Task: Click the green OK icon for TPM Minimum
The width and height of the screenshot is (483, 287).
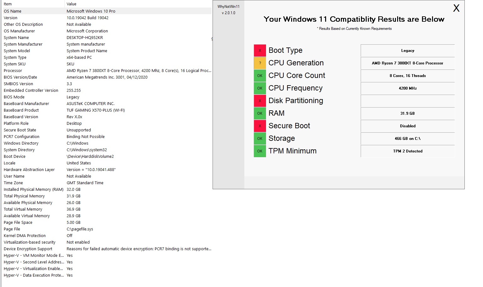Action: (x=260, y=151)
